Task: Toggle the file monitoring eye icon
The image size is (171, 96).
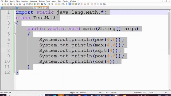Action: [88, 4]
